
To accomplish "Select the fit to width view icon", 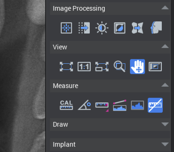I will click(102, 67).
